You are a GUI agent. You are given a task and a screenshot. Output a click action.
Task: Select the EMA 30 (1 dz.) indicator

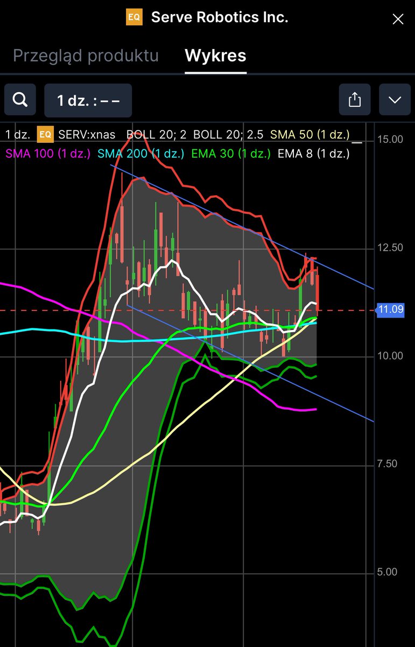[x=231, y=154]
